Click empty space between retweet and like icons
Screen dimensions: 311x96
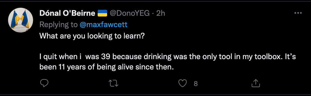148,83
